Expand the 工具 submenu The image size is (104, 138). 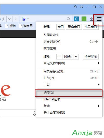pyautogui.click(x=69, y=84)
